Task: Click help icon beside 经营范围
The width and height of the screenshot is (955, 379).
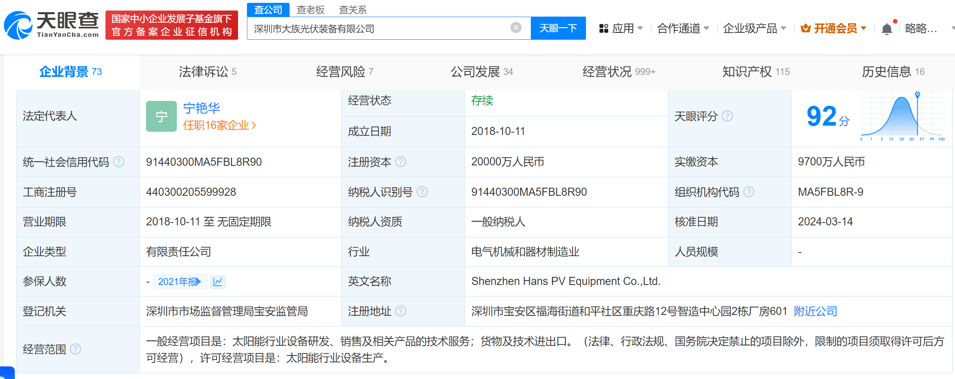Action: pos(75,349)
